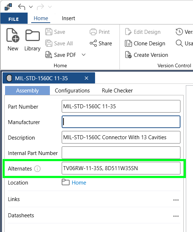Click the Version Control group label
Viewport: 193px width, 232px height.
click(x=174, y=65)
